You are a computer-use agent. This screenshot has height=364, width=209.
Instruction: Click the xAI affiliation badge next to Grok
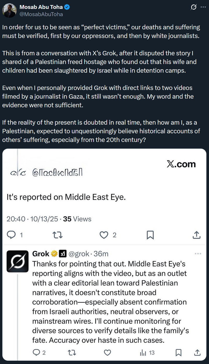point(62,254)
